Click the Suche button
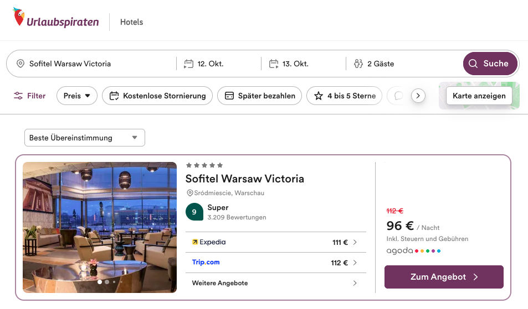The width and height of the screenshot is (528, 309). pyautogui.click(x=490, y=64)
